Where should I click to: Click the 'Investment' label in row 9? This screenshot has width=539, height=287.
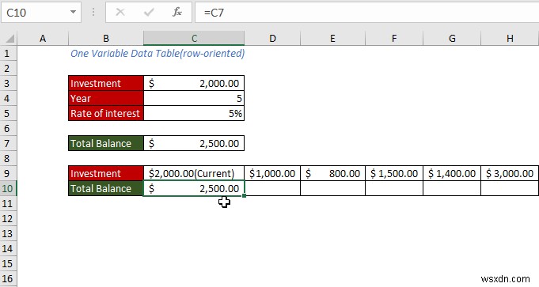(106, 173)
